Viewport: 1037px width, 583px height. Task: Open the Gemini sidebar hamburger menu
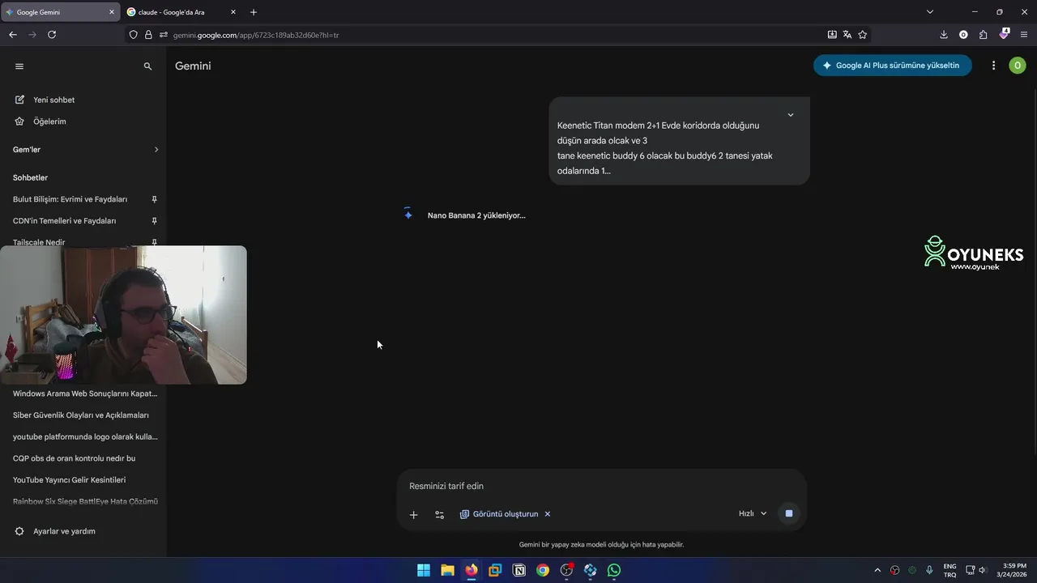[x=19, y=66]
